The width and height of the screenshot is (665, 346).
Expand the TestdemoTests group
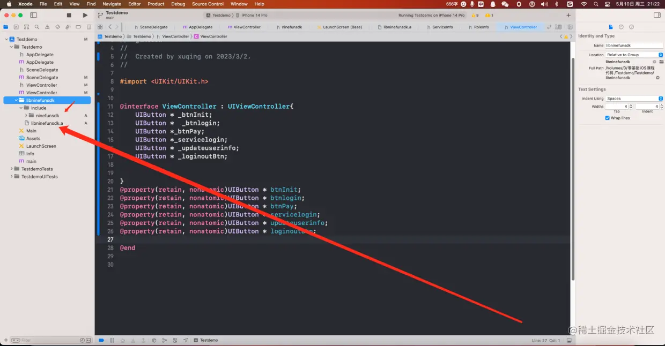[11, 169]
